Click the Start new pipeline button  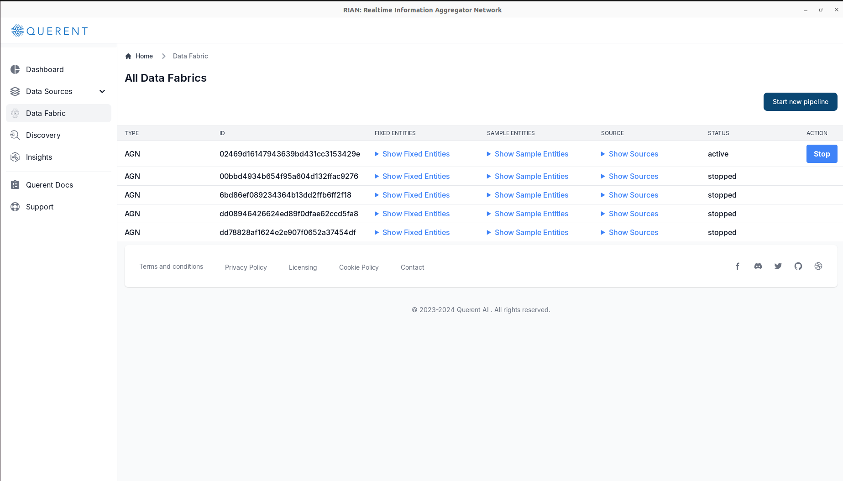[800, 102]
